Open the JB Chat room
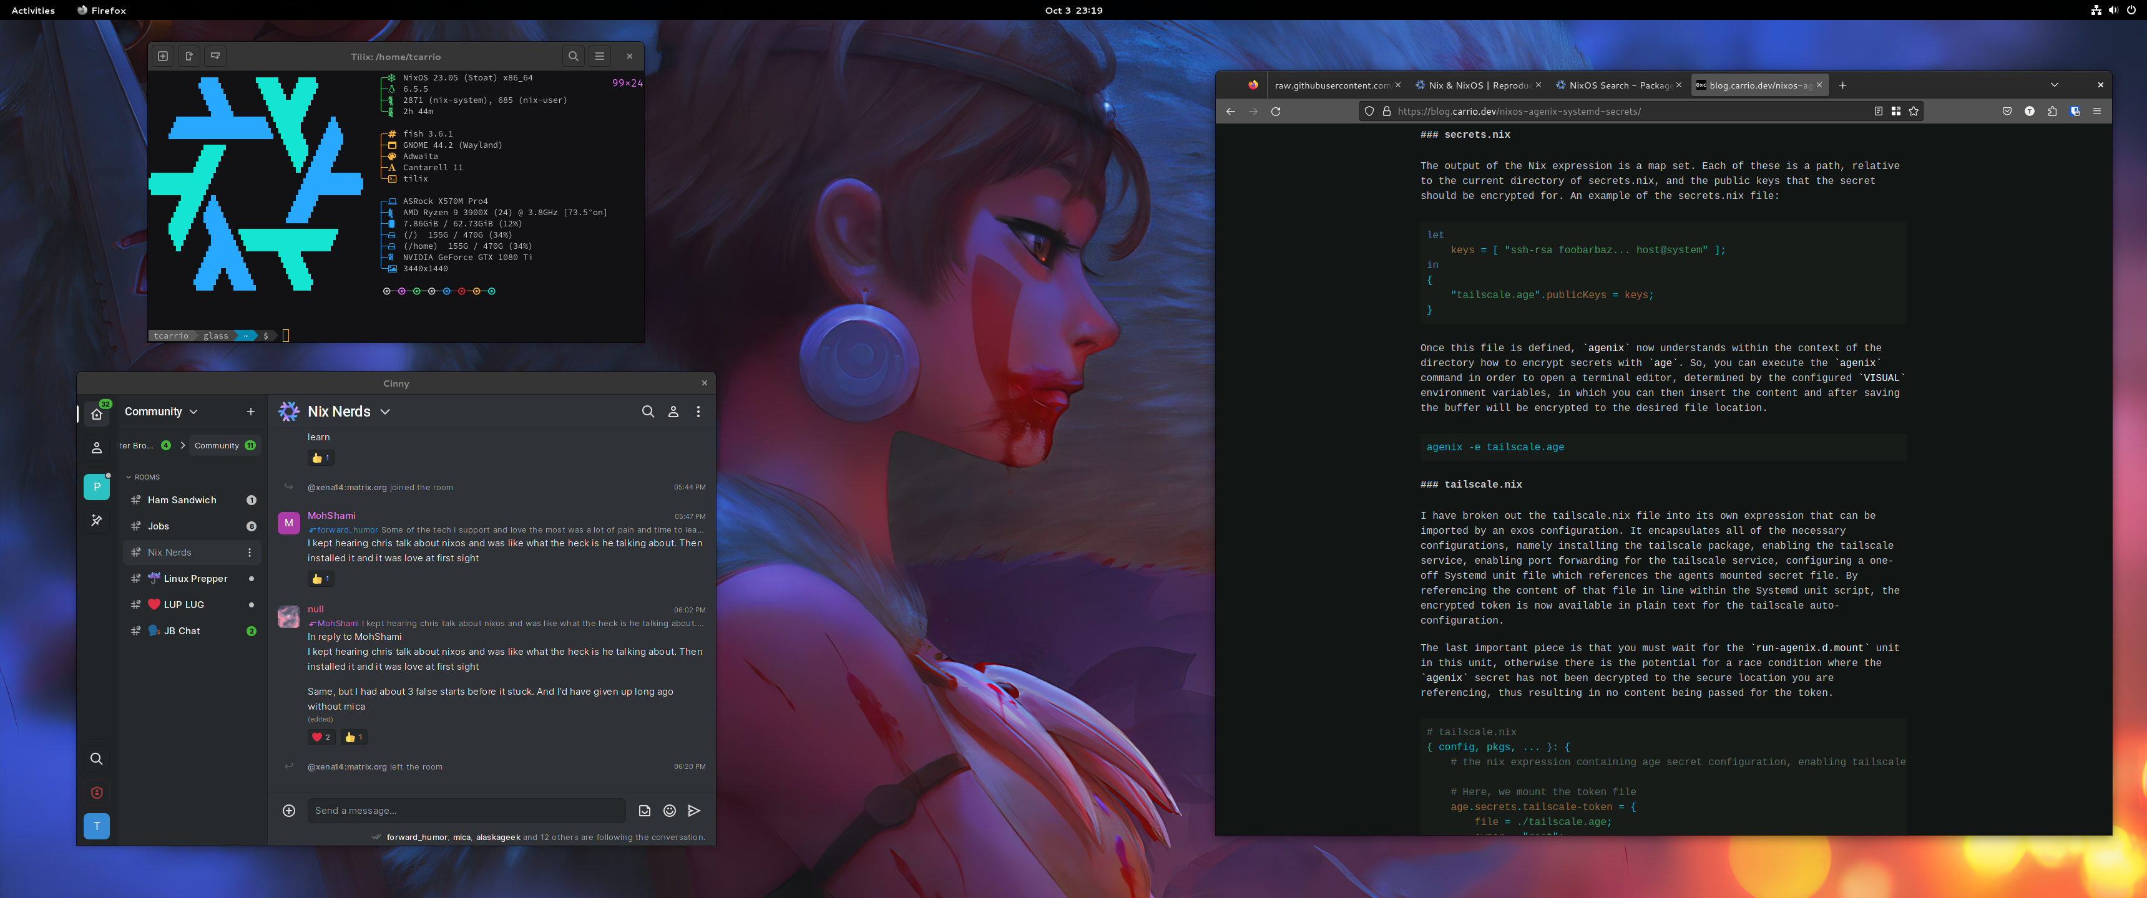The height and width of the screenshot is (898, 2147). tap(182, 632)
